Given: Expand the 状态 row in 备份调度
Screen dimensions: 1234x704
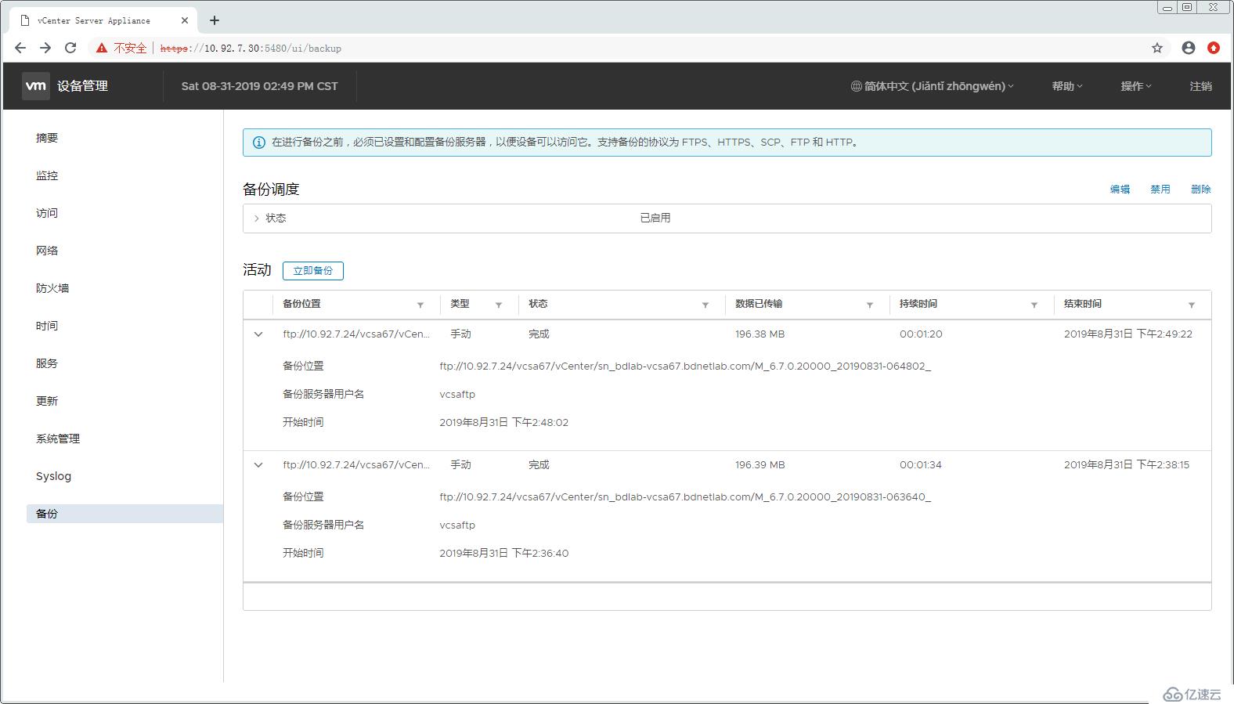Looking at the screenshot, I should click(256, 218).
